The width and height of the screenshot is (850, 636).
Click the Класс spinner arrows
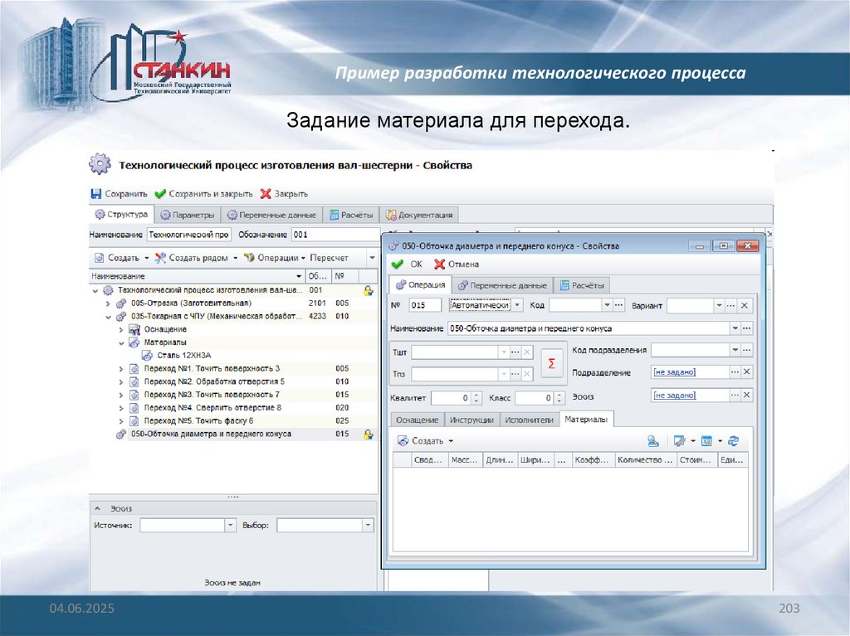click(x=559, y=398)
